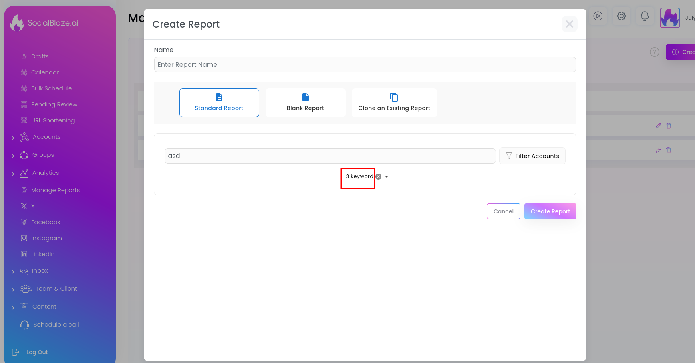Open Drafts in the sidebar
This screenshot has height=363, width=695.
(40, 56)
